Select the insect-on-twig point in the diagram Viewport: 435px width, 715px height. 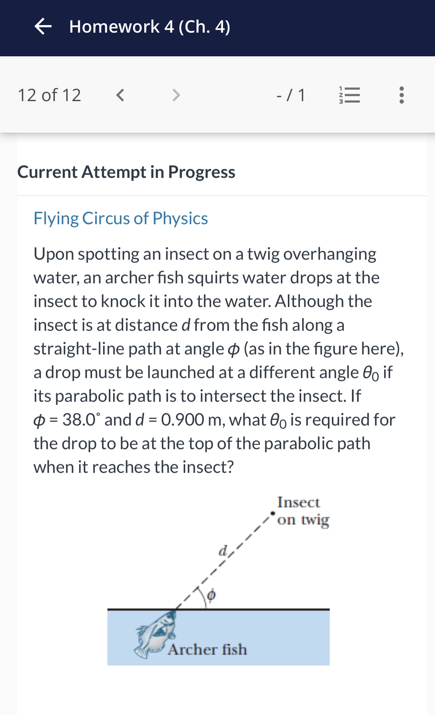[x=273, y=513]
